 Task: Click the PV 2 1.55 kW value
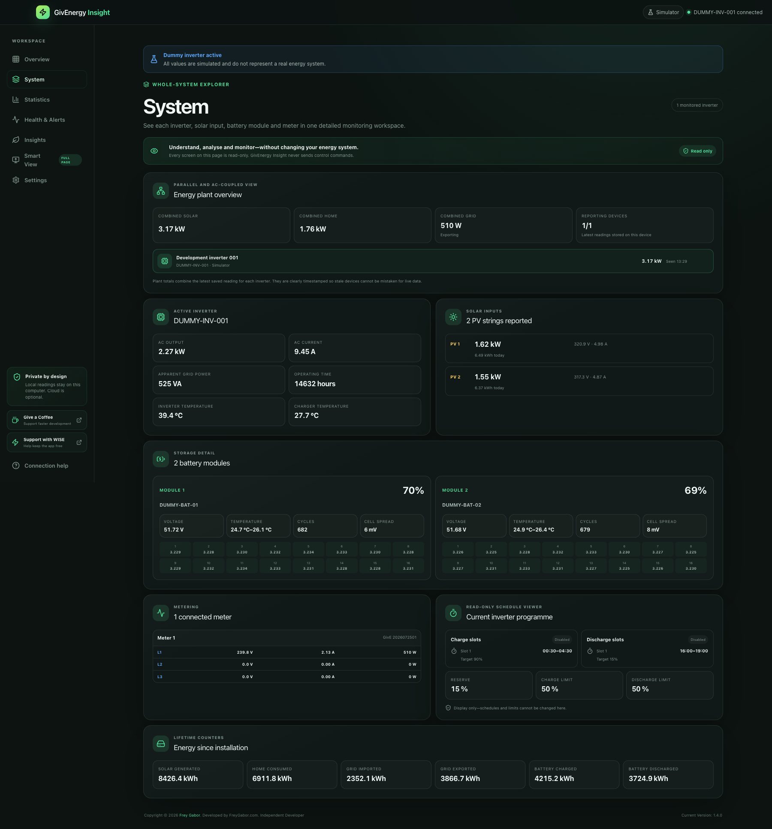(x=488, y=377)
